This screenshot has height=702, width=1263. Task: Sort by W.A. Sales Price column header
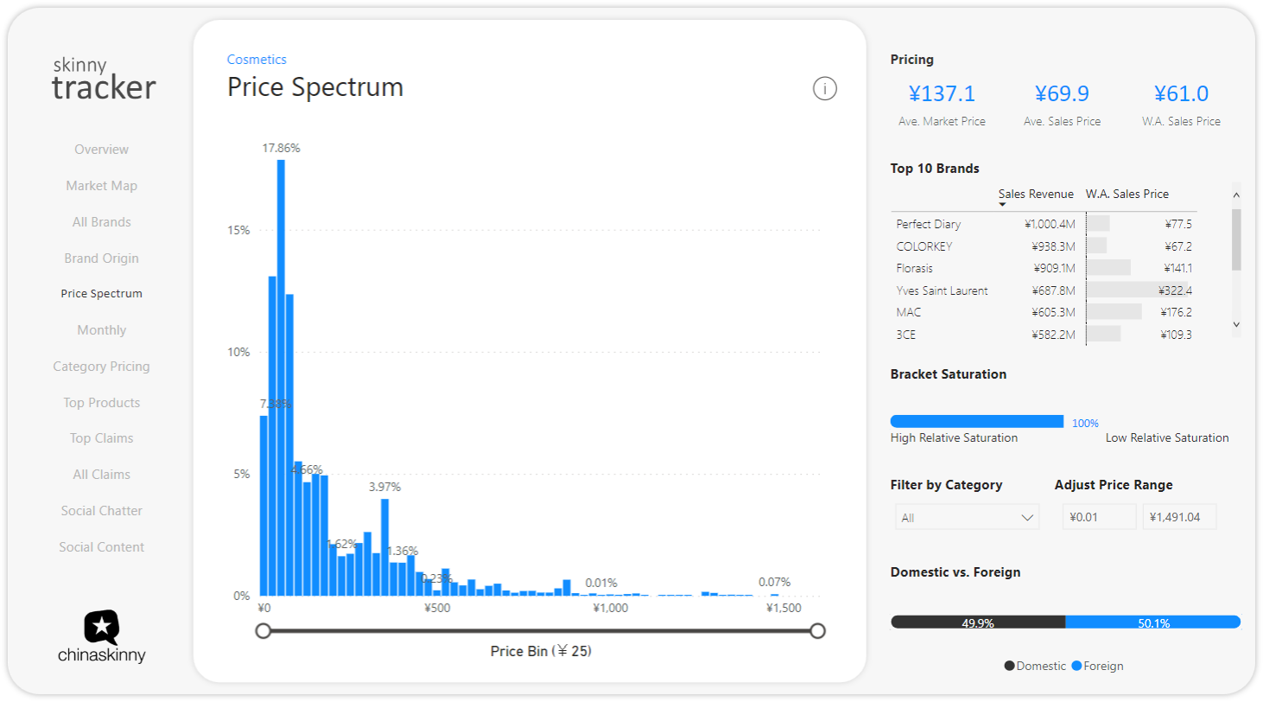(x=1127, y=194)
